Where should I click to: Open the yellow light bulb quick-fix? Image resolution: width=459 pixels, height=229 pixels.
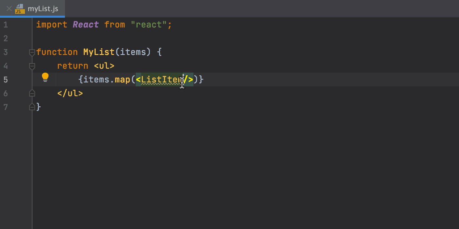[x=45, y=78]
